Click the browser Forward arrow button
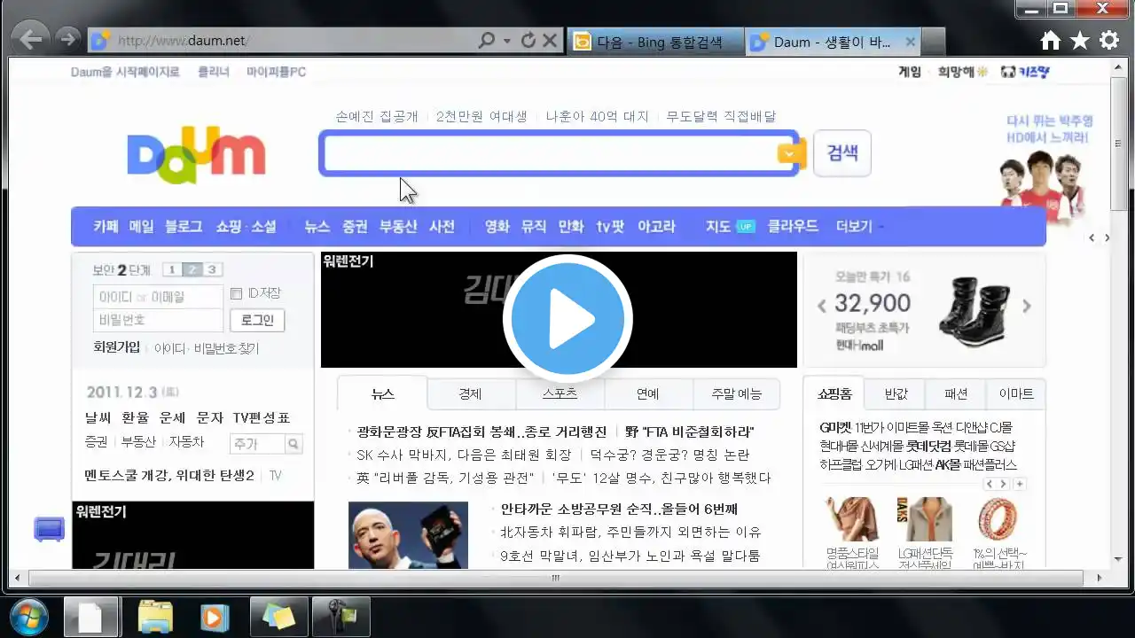 coord(67,39)
